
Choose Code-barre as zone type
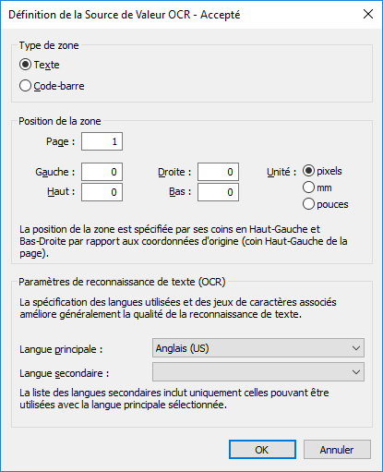(52, 86)
